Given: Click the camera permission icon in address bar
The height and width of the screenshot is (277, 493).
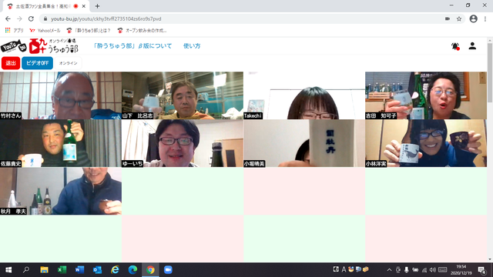Looking at the screenshot, I should pyautogui.click(x=448, y=18).
